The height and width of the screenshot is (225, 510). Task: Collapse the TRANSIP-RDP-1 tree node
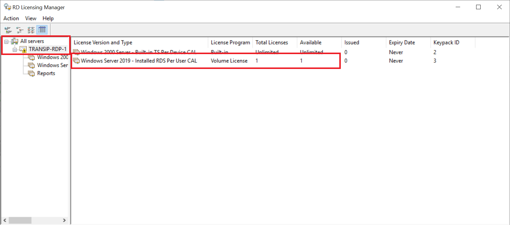[15, 50]
